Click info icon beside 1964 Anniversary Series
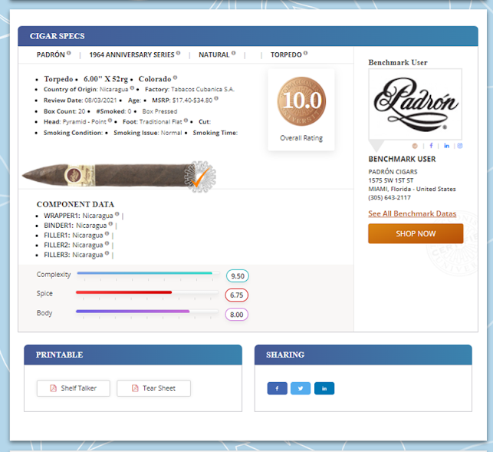Screen dimensions: 493x452 tap(179, 53)
